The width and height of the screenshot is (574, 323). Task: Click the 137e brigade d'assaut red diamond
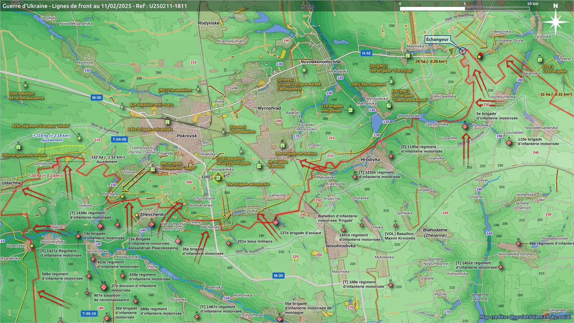275,223
